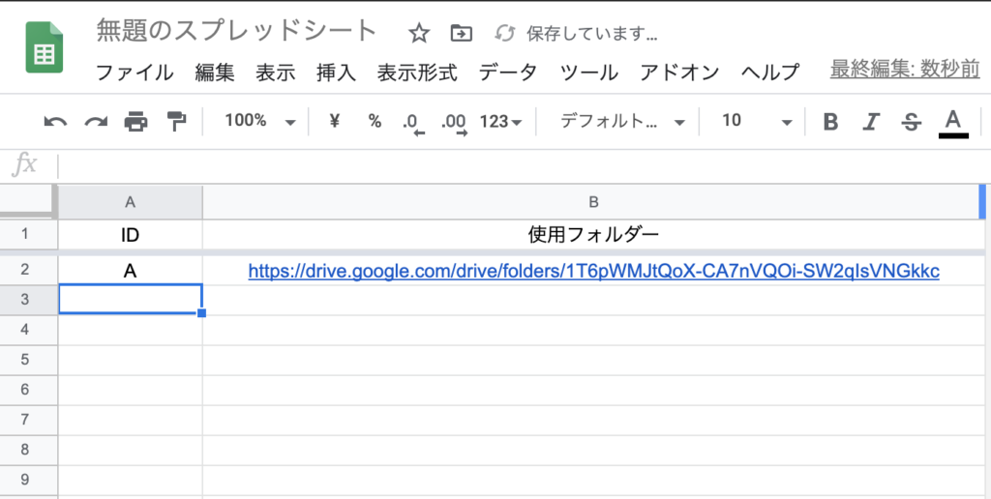991x499 pixels.
Task: Click the undo arrow icon
Action: point(56,121)
